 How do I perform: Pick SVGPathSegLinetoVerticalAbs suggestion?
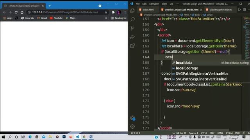click(211, 73)
